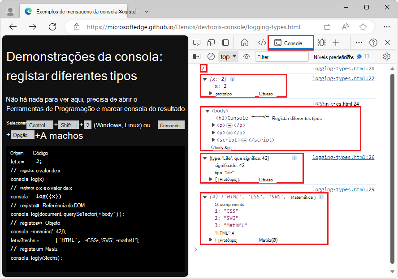The height and width of the screenshot is (279, 398).
Task: Open the DevTools dock layout icon
Action: pyautogui.click(x=225, y=43)
